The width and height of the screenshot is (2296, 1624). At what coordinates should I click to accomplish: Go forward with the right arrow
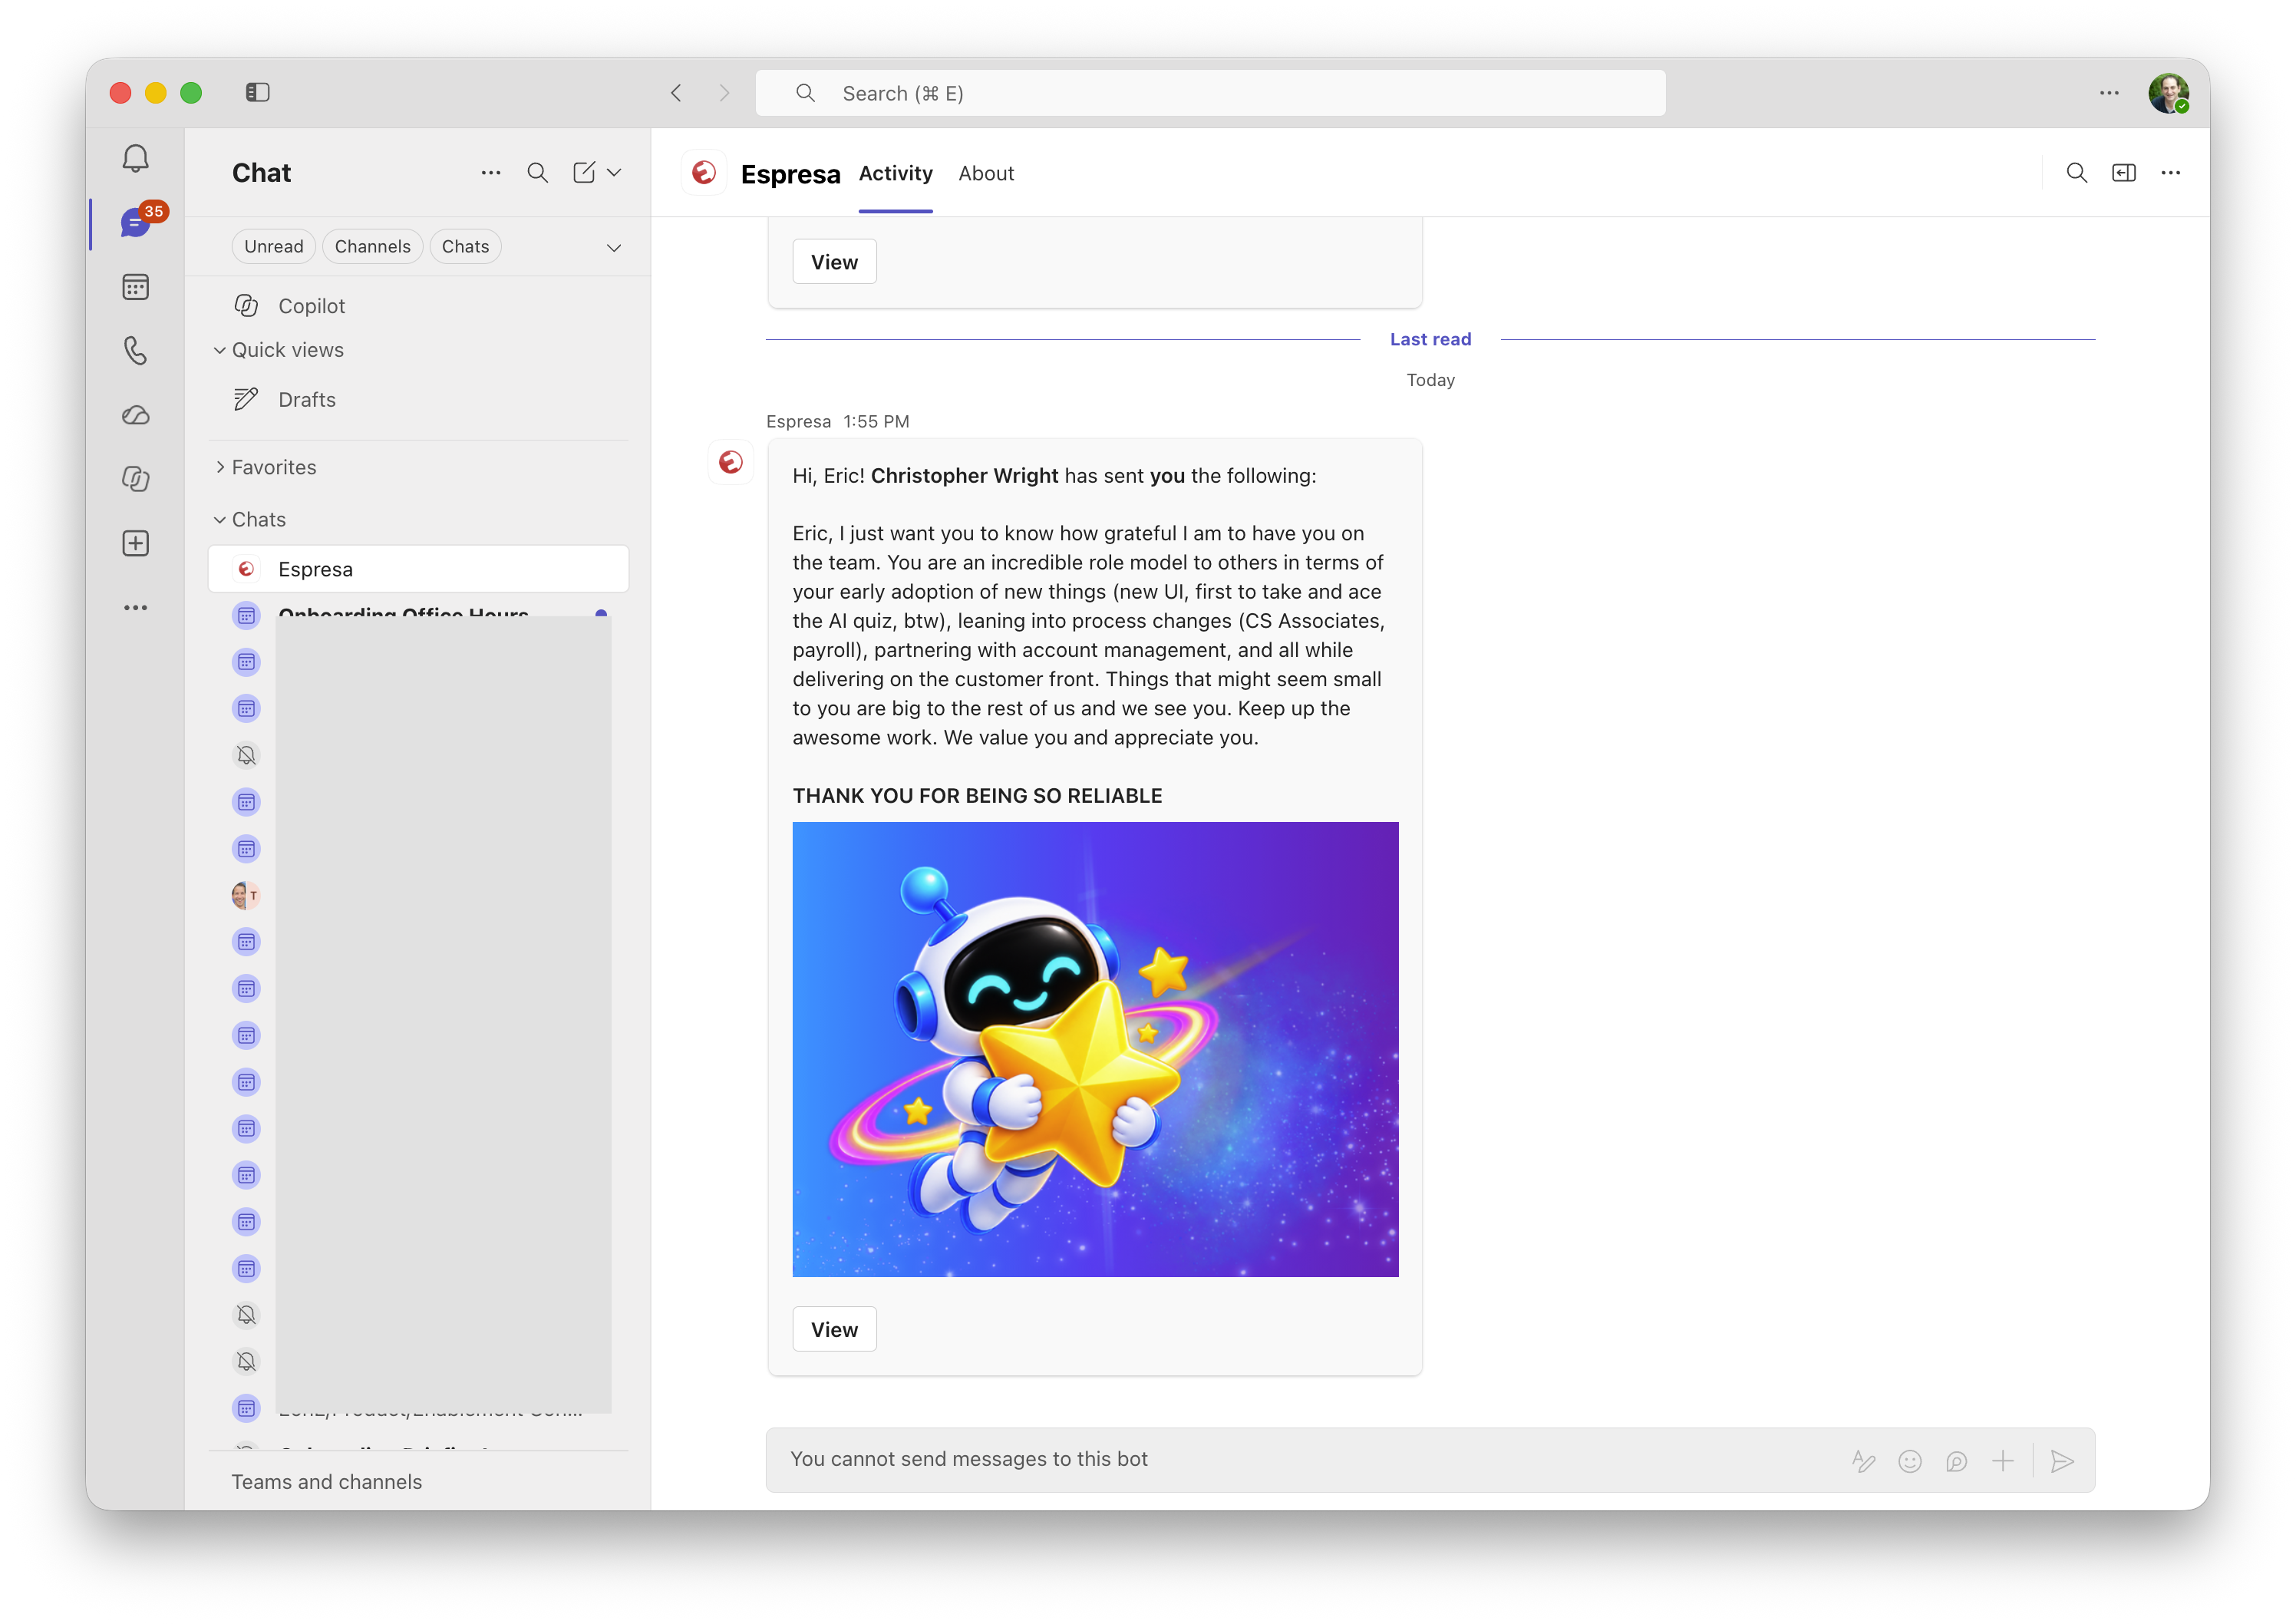(725, 93)
